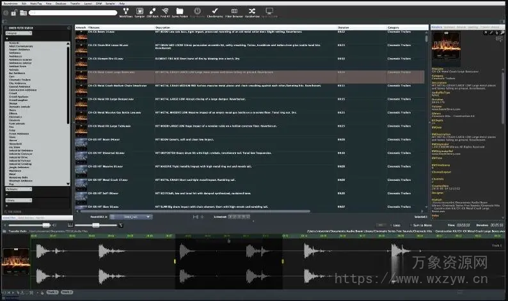Click the Randomize shuffle icon

252,12
